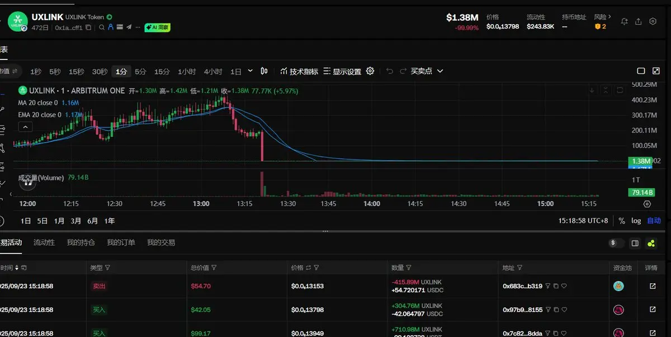Image resolution: width=671 pixels, height=337 pixels.
Task: Click 3月 date range
Action: coord(76,221)
